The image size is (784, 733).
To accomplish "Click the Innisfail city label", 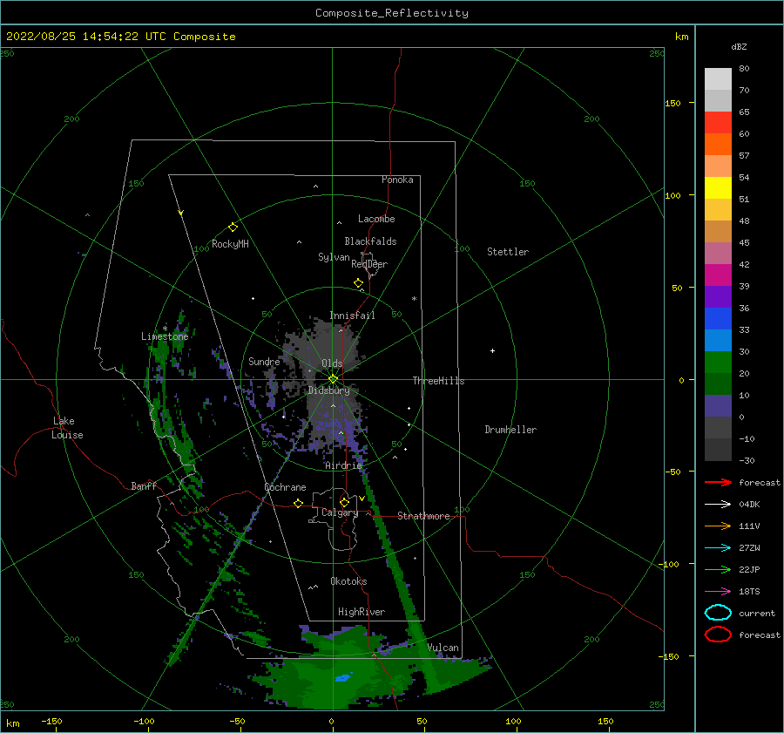I will point(352,316).
